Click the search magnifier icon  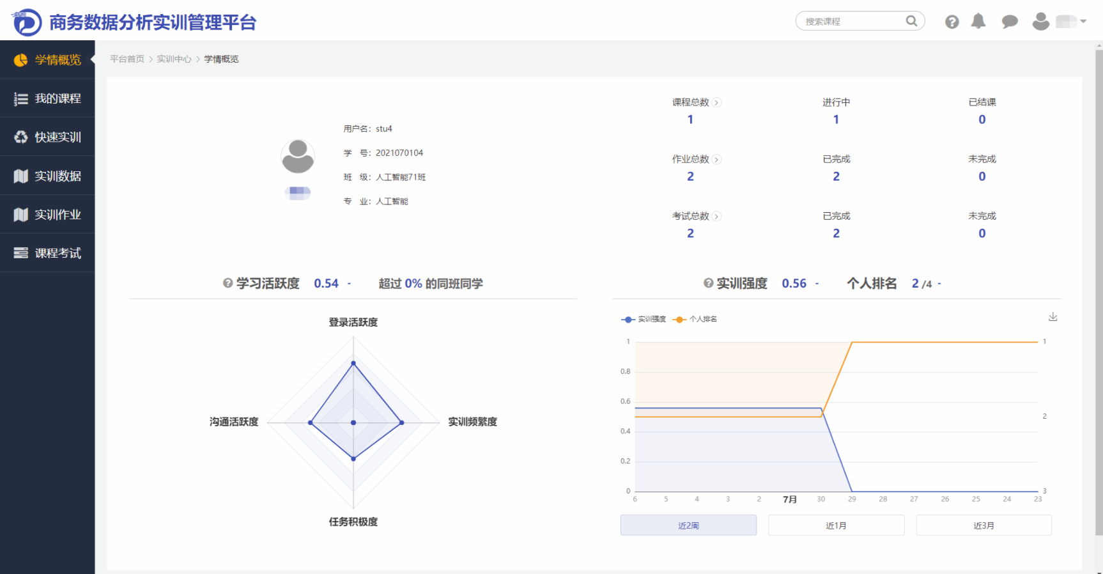(911, 21)
